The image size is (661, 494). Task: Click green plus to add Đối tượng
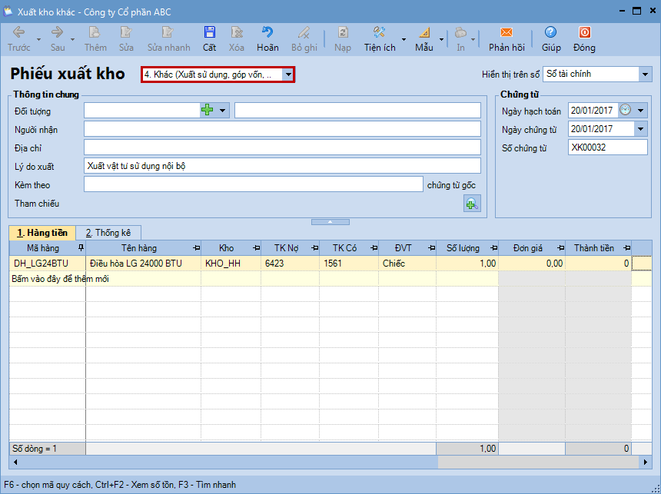coord(207,111)
